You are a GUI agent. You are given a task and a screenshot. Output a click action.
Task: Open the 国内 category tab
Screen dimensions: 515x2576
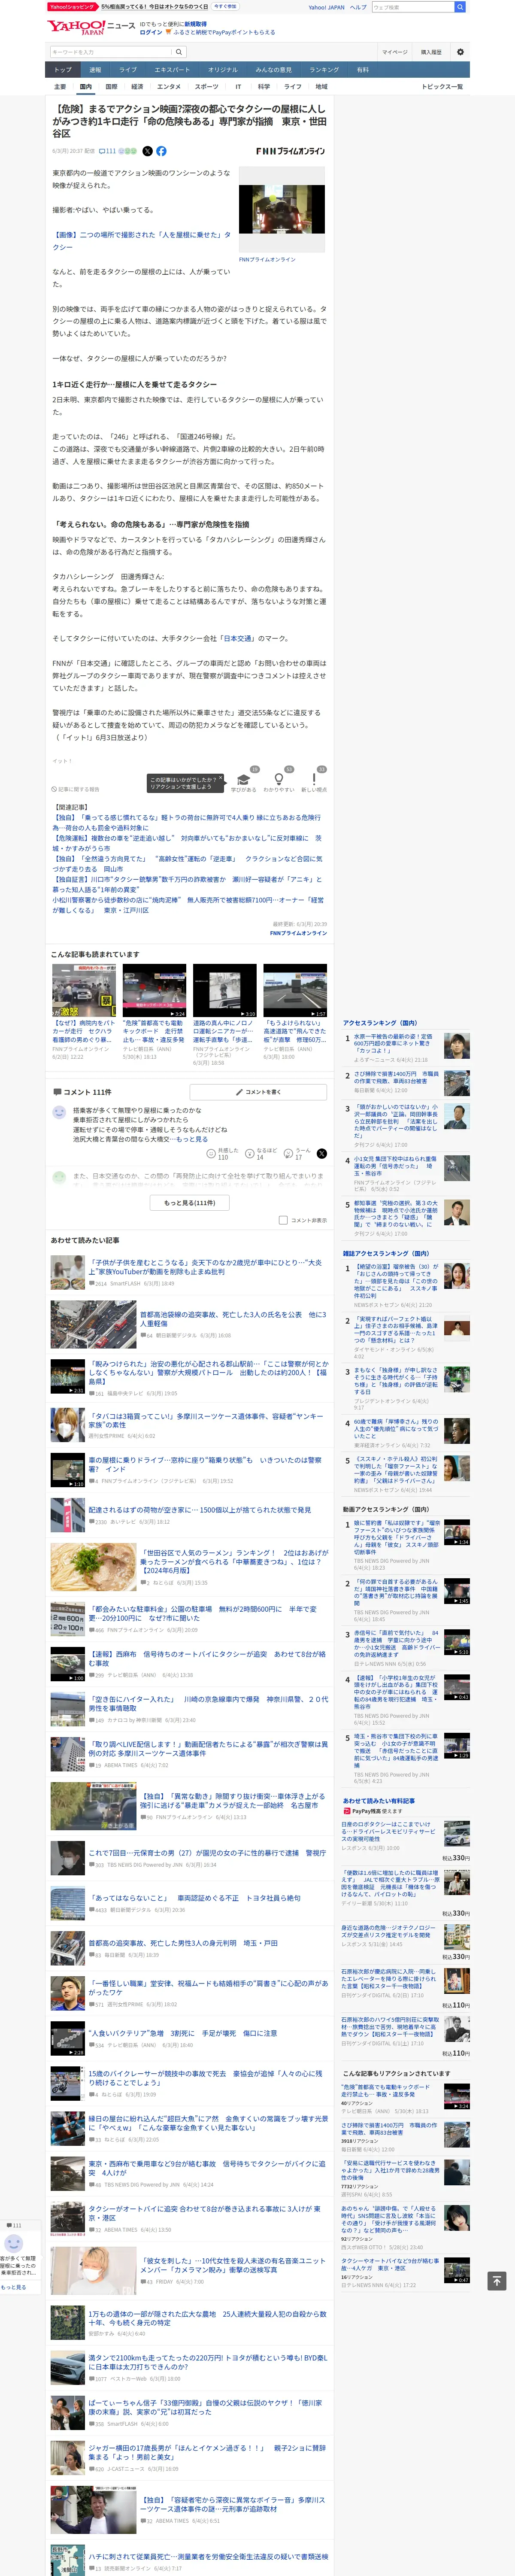(x=85, y=87)
